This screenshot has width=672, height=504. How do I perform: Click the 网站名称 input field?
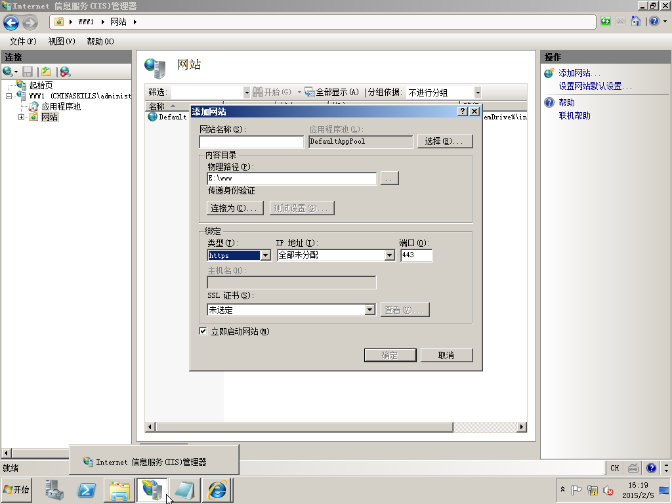(251, 142)
